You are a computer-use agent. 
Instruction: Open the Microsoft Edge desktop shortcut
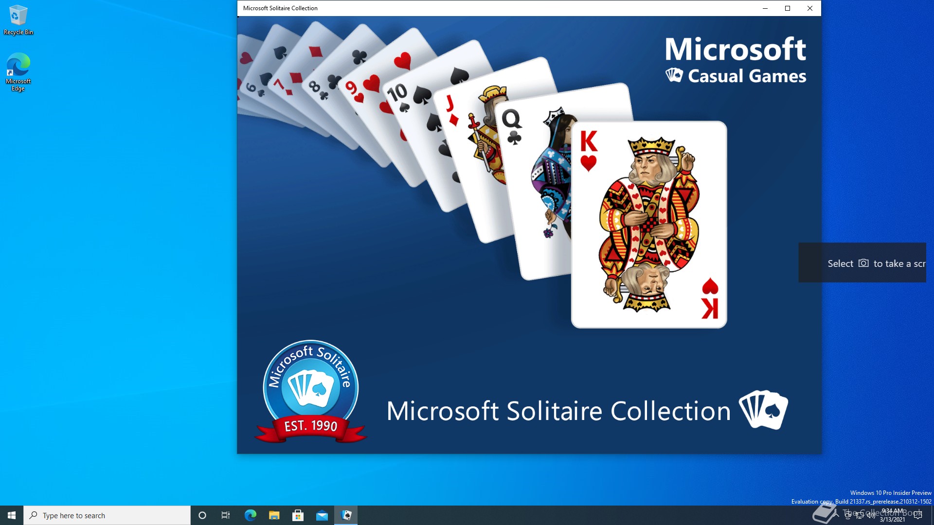pyautogui.click(x=18, y=72)
